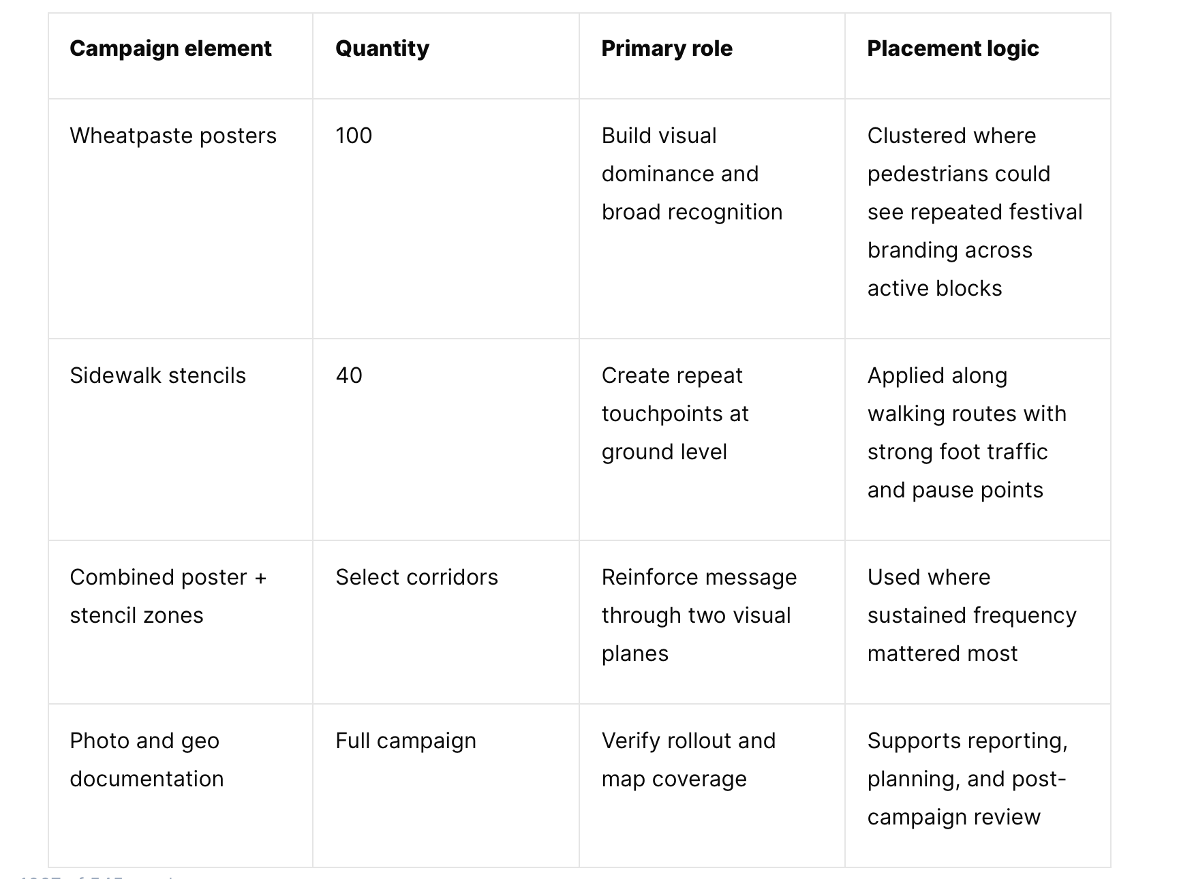
Task: Select the Applied along walking routes cell
Action: tap(978, 439)
